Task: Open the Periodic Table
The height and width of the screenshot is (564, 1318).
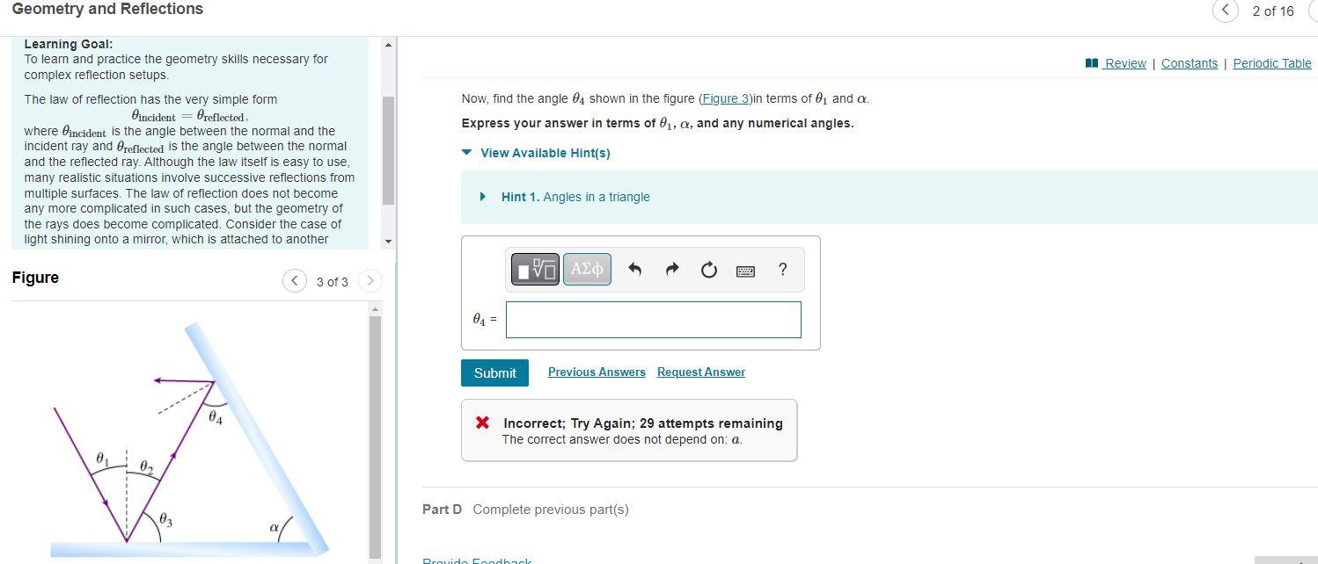Action: (x=1270, y=62)
